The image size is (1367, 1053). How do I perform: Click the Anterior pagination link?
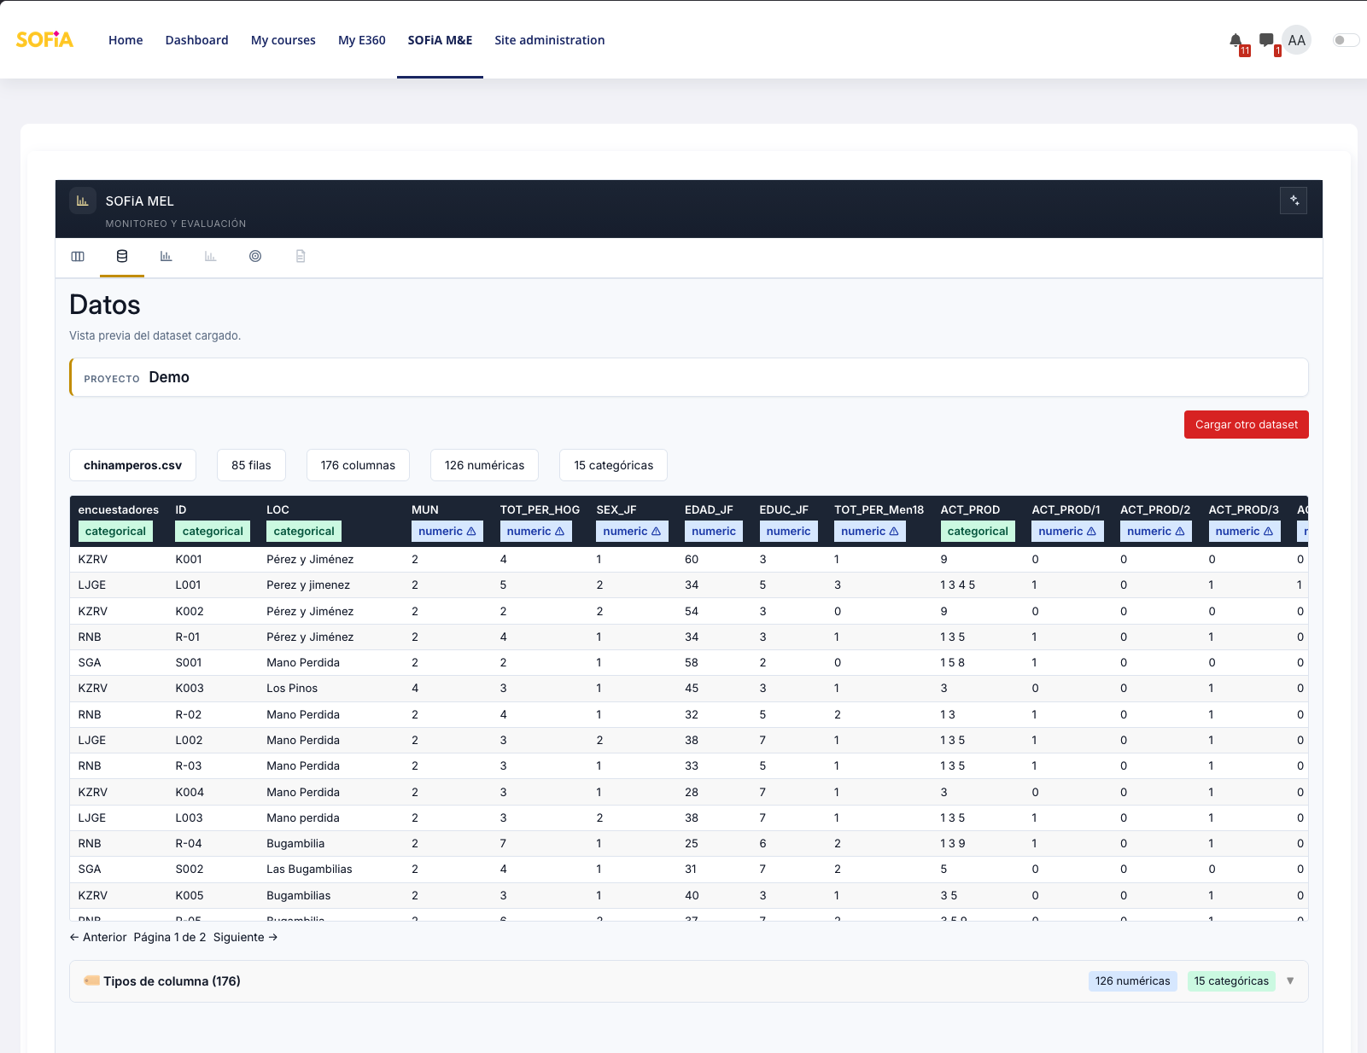coord(98,937)
